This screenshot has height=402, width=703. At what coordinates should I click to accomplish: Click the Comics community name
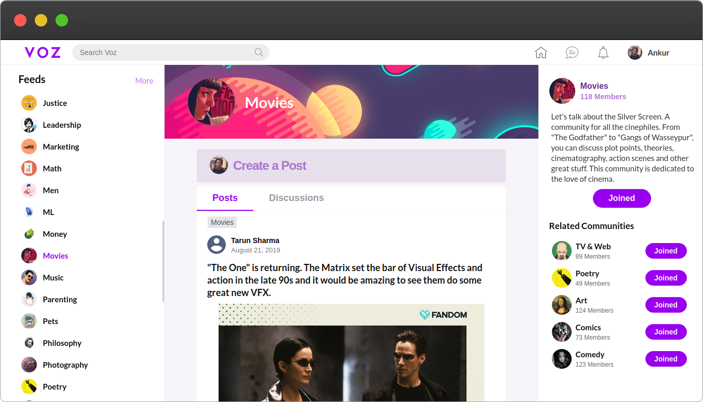coord(588,327)
